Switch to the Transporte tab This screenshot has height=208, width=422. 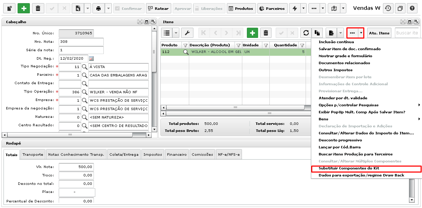33,154
